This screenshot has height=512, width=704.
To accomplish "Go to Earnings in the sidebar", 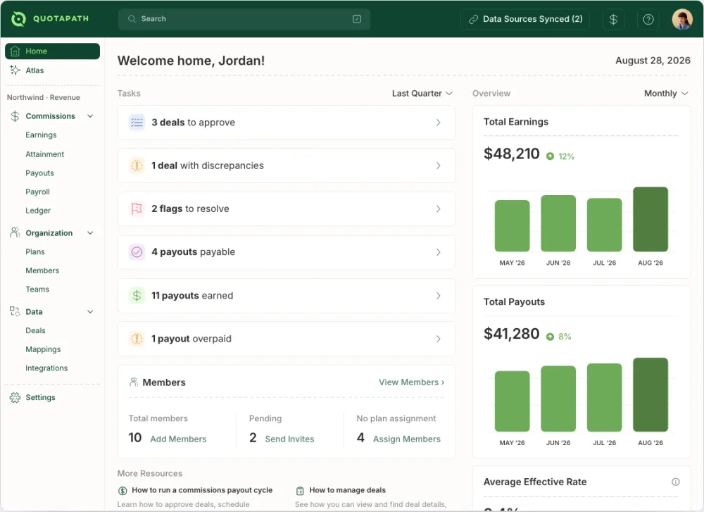I will 41,135.
